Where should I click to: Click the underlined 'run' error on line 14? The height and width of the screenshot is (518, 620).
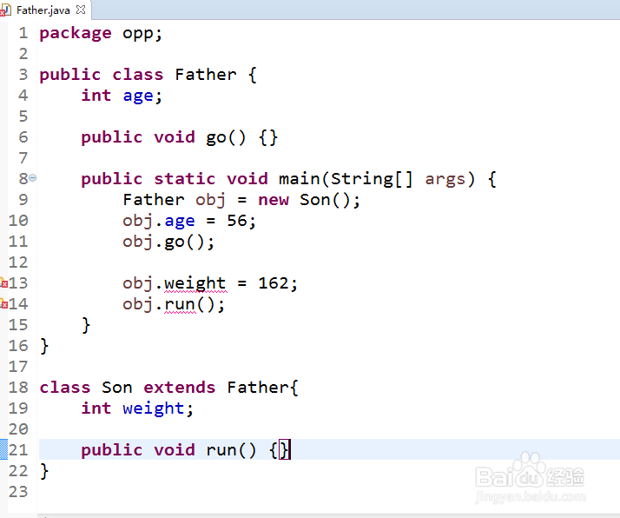(180, 304)
